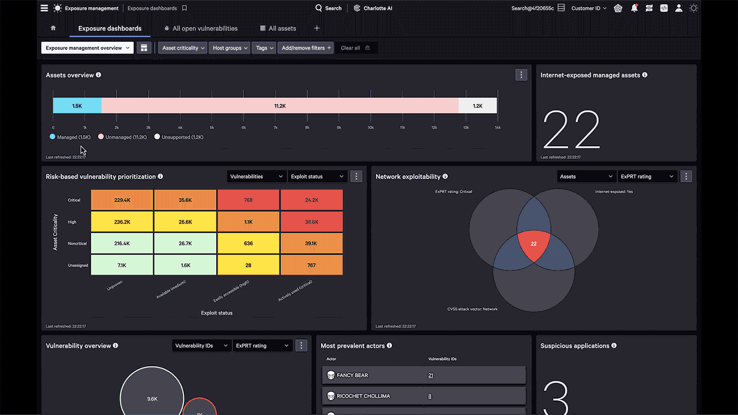Open the 8 vulnerability IDs link

click(x=430, y=396)
